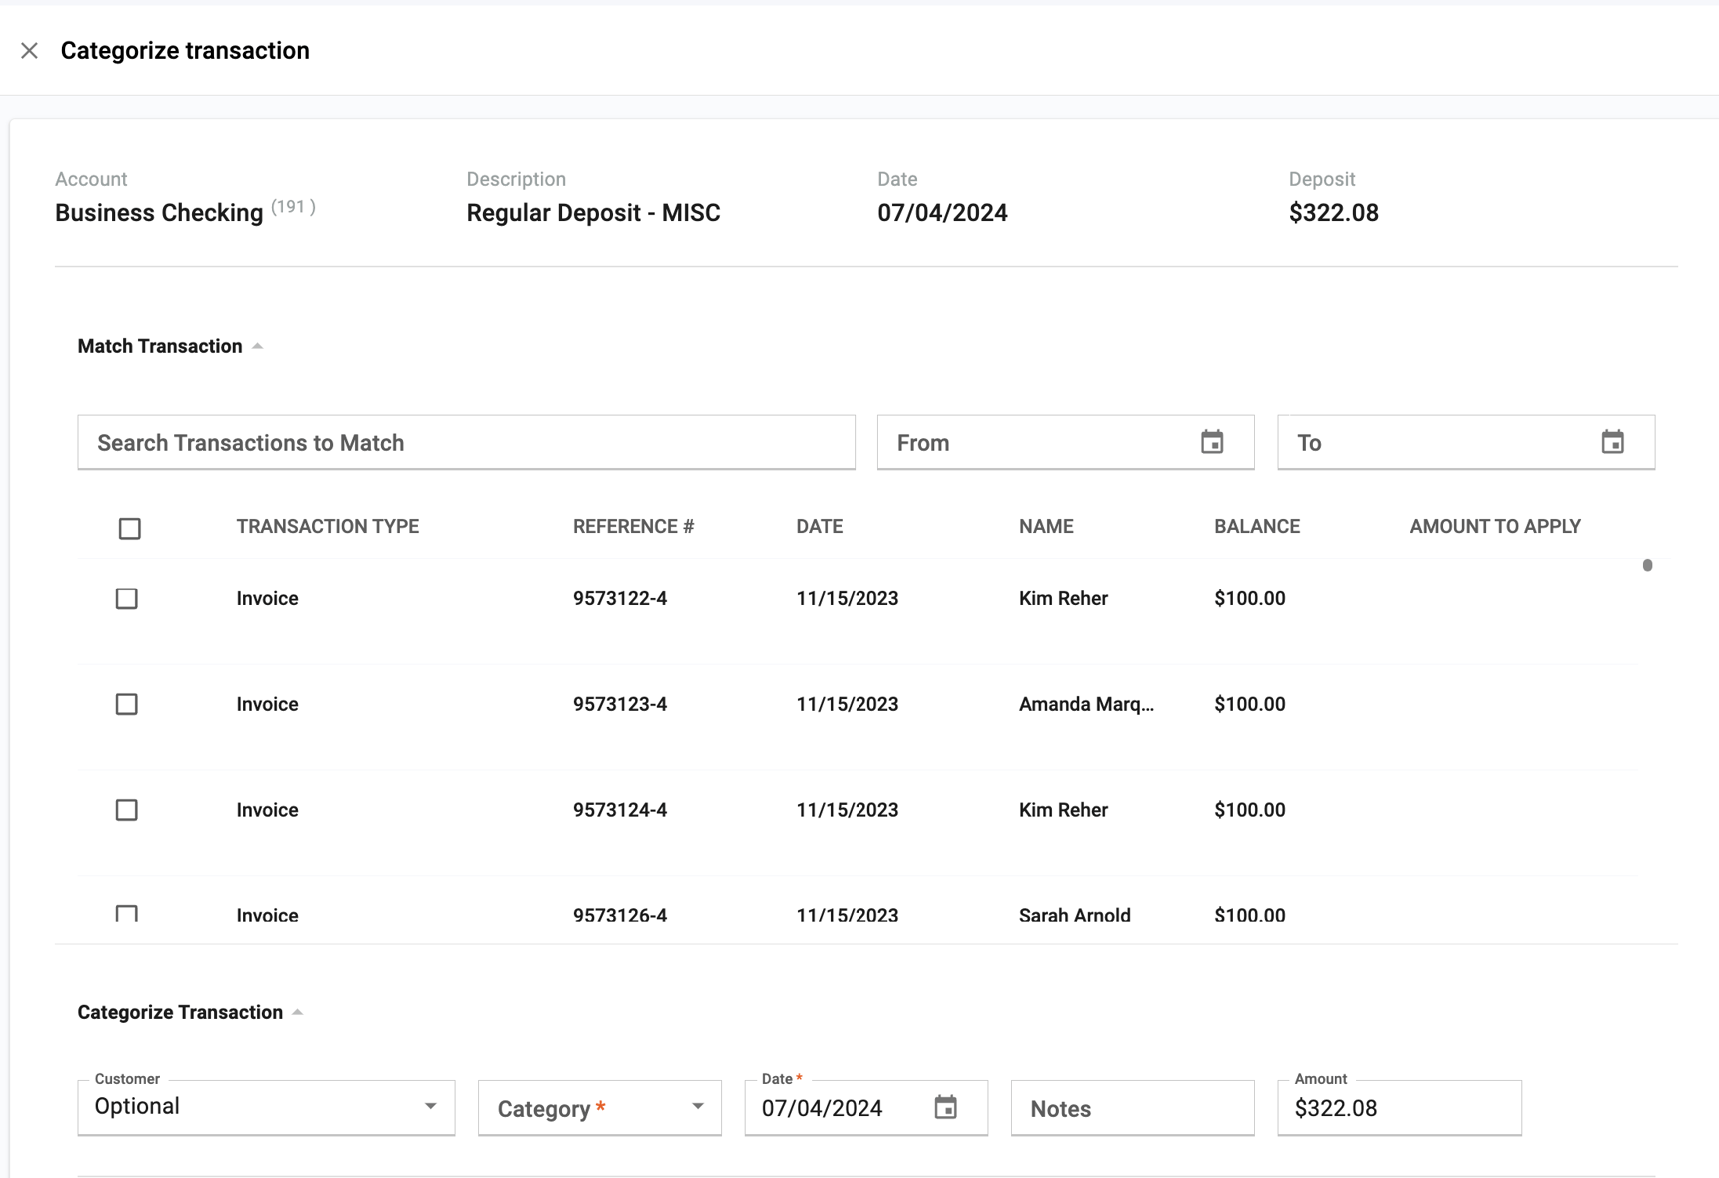The height and width of the screenshot is (1178, 1719).
Task: Select the Amount field showing 322.08
Action: pos(1398,1107)
